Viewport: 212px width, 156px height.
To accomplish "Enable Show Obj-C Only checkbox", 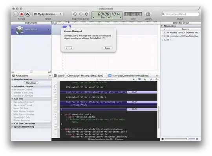I will coord(13,117).
